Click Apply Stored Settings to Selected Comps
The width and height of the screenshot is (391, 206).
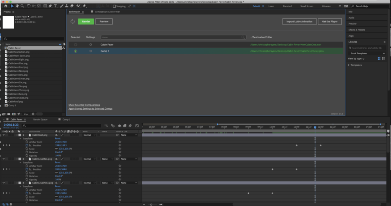click(x=90, y=109)
